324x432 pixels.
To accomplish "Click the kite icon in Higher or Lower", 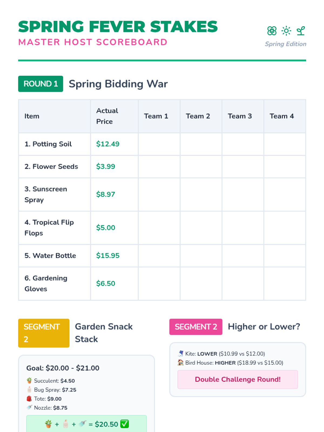I will coord(181,353).
